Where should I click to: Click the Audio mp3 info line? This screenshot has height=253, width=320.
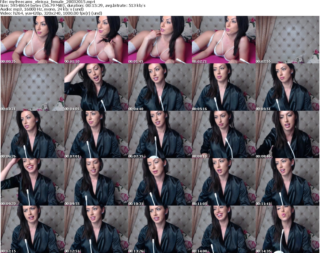click(42, 9)
